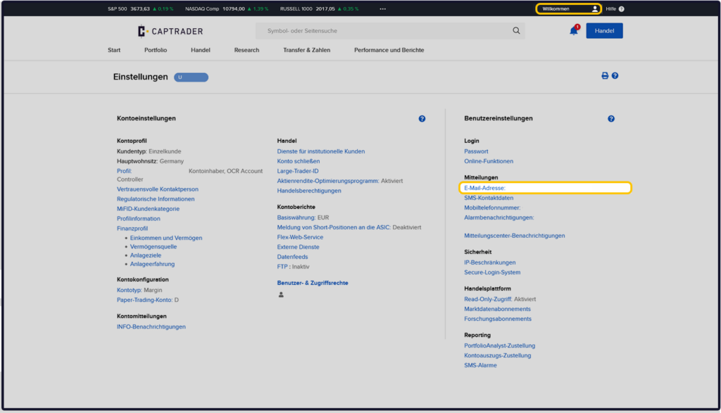Viewport: 721px width, 413px height.
Task: Open Kontotyp setting
Action: [130, 291]
